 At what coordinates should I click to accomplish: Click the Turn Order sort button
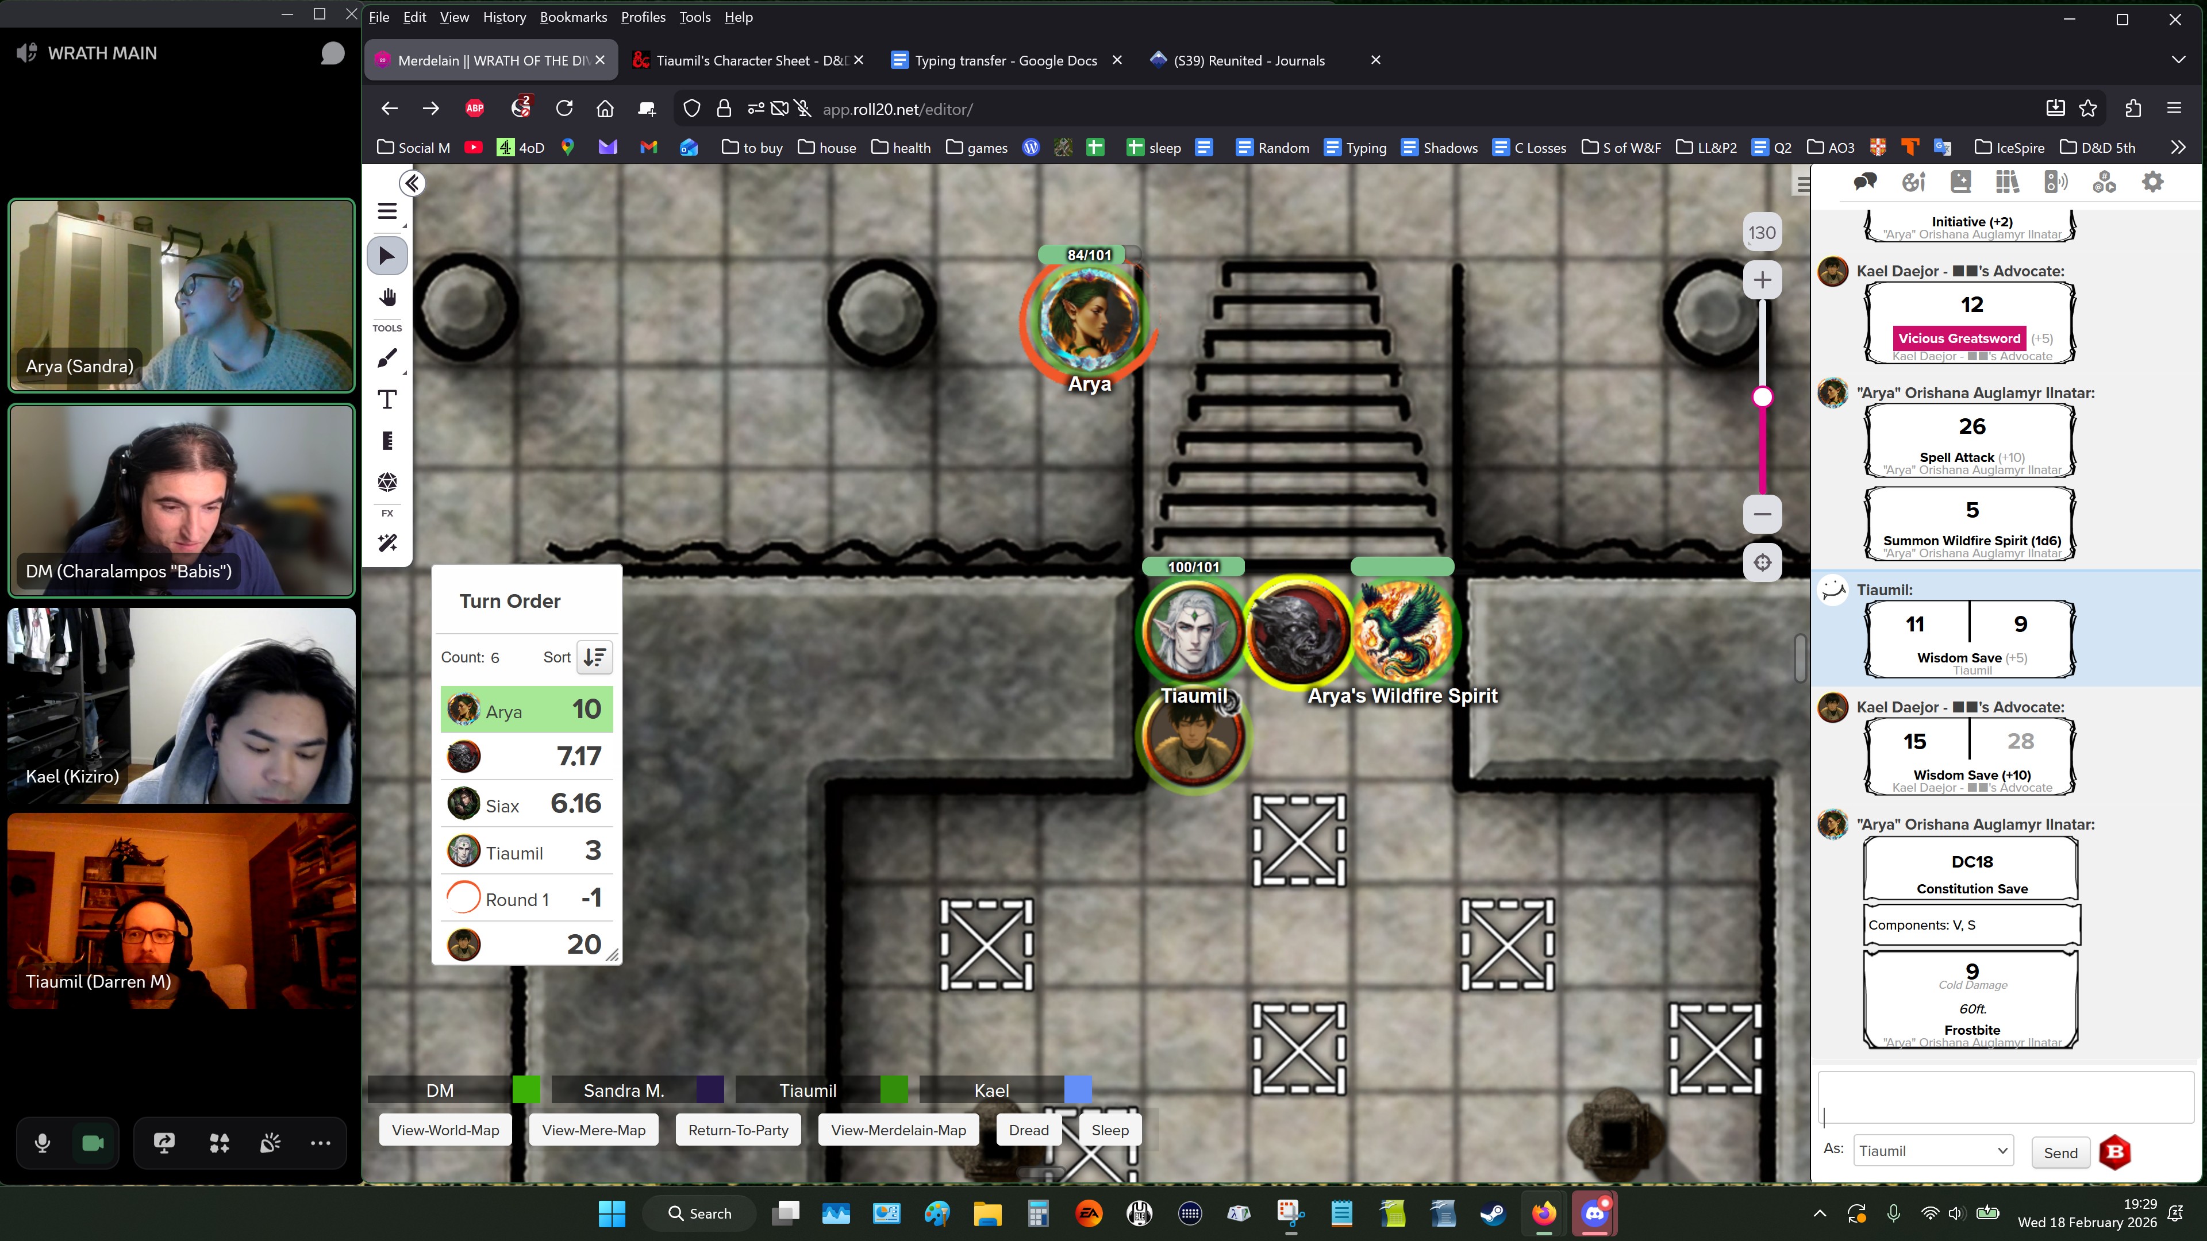pos(594,657)
